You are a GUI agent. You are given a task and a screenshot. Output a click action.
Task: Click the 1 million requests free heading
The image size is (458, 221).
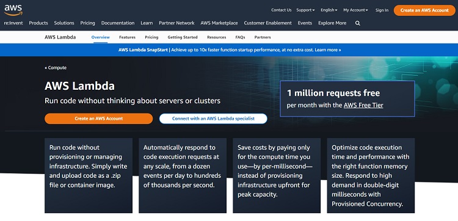(x=333, y=93)
